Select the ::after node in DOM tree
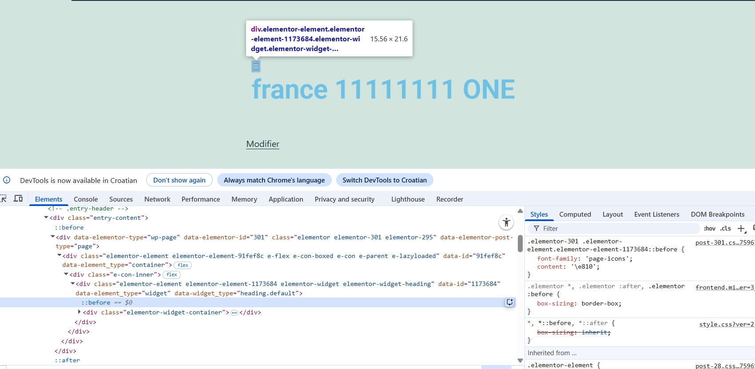This screenshot has width=755, height=369. pos(68,360)
